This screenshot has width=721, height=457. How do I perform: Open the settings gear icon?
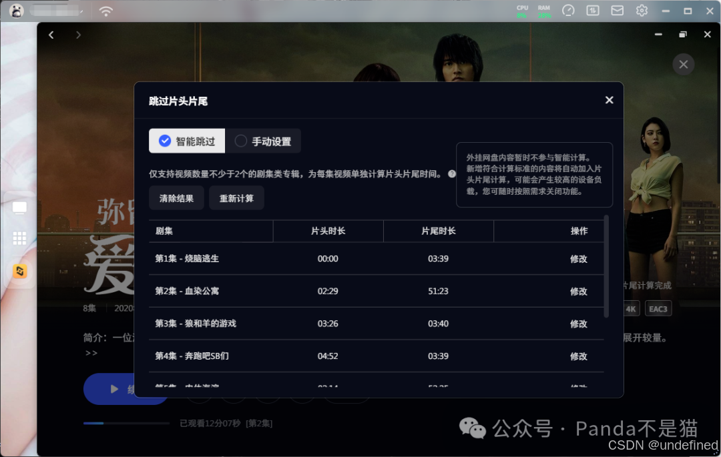pyautogui.click(x=642, y=11)
